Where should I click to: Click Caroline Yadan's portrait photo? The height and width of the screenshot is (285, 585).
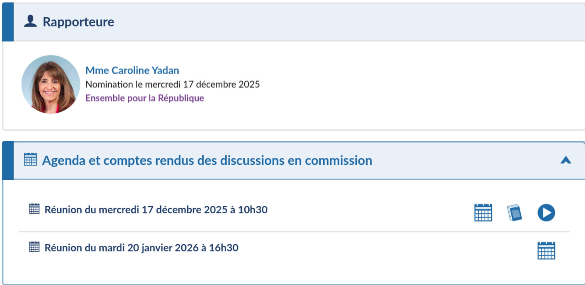pos(51,84)
